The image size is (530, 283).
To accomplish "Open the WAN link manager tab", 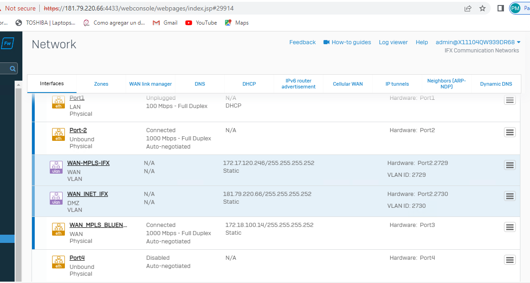I will click(150, 84).
